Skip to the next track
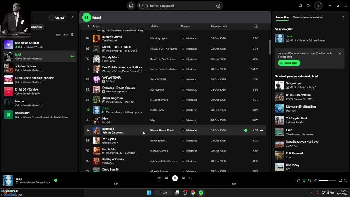Image resolution: width=350 pixels, height=197 pixels. (x=184, y=178)
